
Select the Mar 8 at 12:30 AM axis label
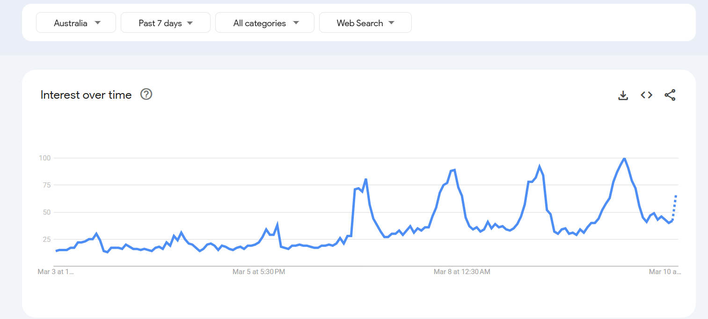pyautogui.click(x=462, y=272)
